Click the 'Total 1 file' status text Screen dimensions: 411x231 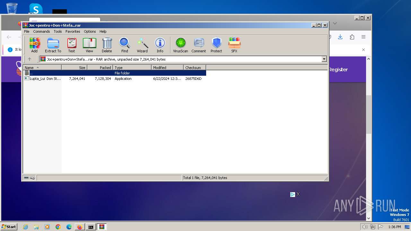pos(205,178)
